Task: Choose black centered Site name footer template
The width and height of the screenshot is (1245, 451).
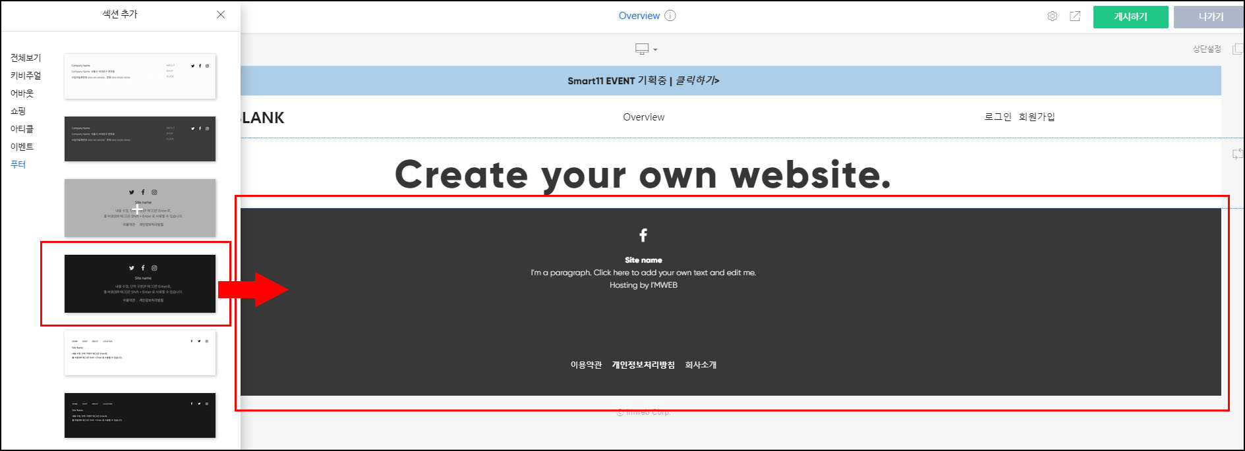Action: (140, 284)
